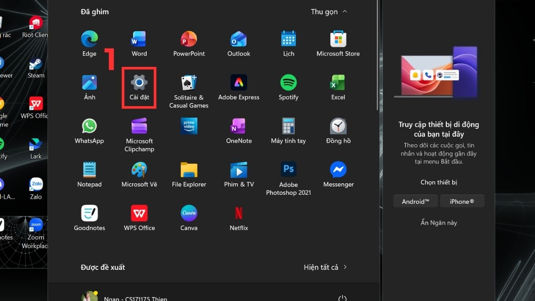Click the Ẩn Ngăn này link
The width and height of the screenshot is (535, 301).
click(438, 223)
